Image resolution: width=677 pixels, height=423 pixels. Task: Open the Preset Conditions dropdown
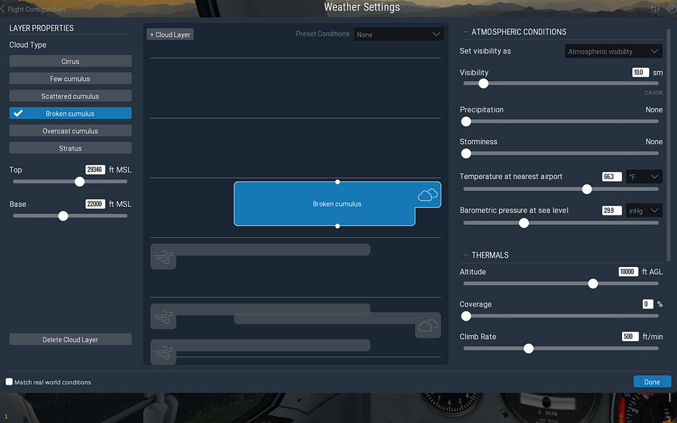(399, 34)
